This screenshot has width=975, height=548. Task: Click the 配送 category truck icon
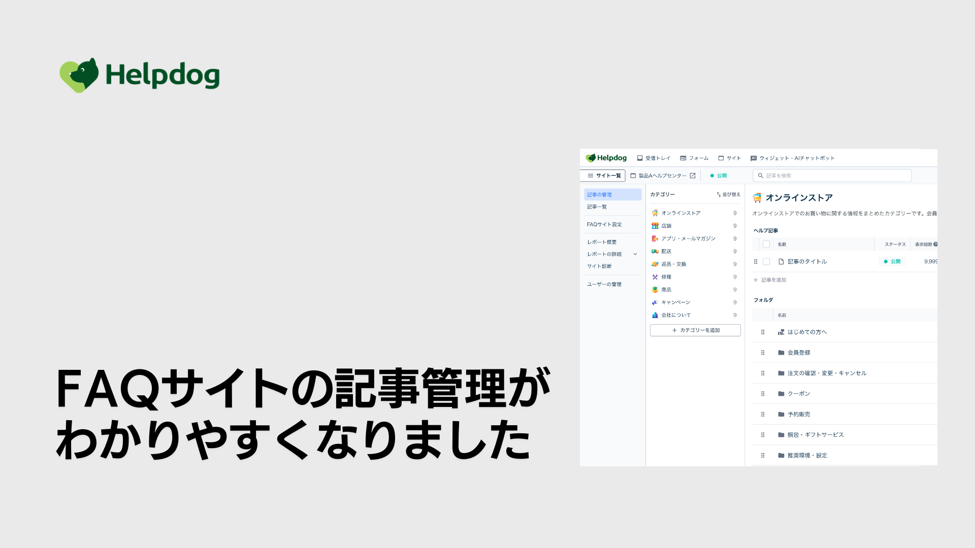click(655, 252)
